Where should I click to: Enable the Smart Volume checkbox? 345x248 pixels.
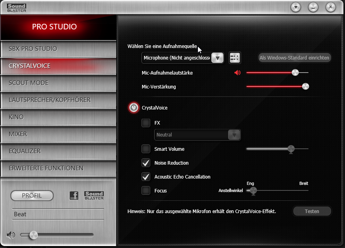point(145,149)
